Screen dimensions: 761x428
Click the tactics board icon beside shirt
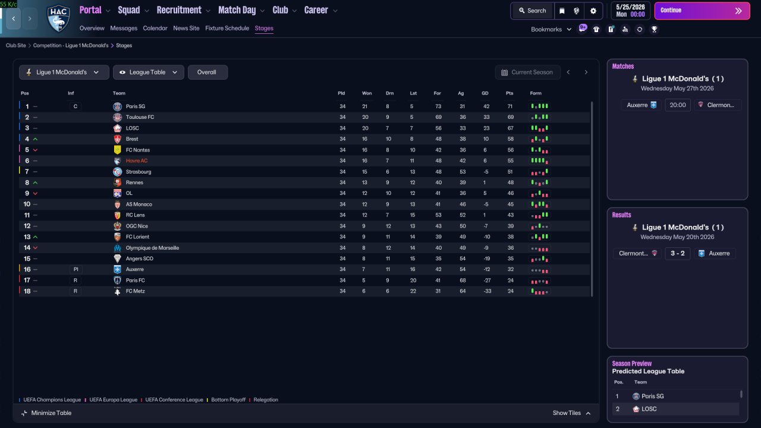[611, 29]
